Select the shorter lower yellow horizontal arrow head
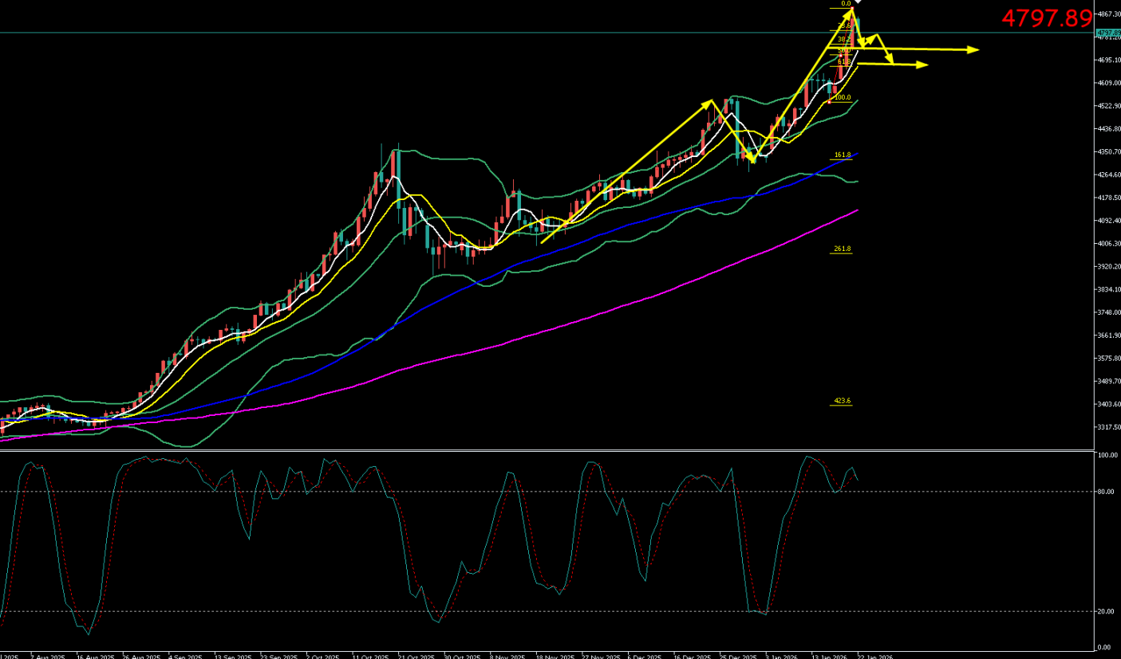Viewport: 1121px width, 659px height. (x=922, y=65)
